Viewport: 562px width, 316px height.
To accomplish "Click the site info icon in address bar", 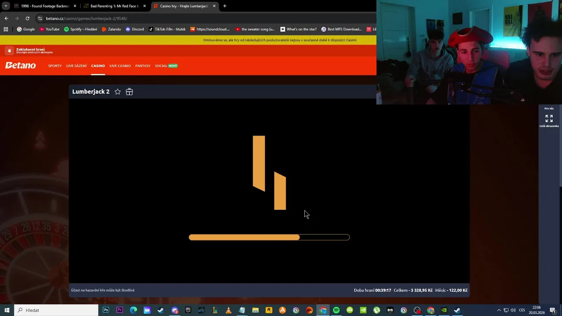I will tap(40, 18).
